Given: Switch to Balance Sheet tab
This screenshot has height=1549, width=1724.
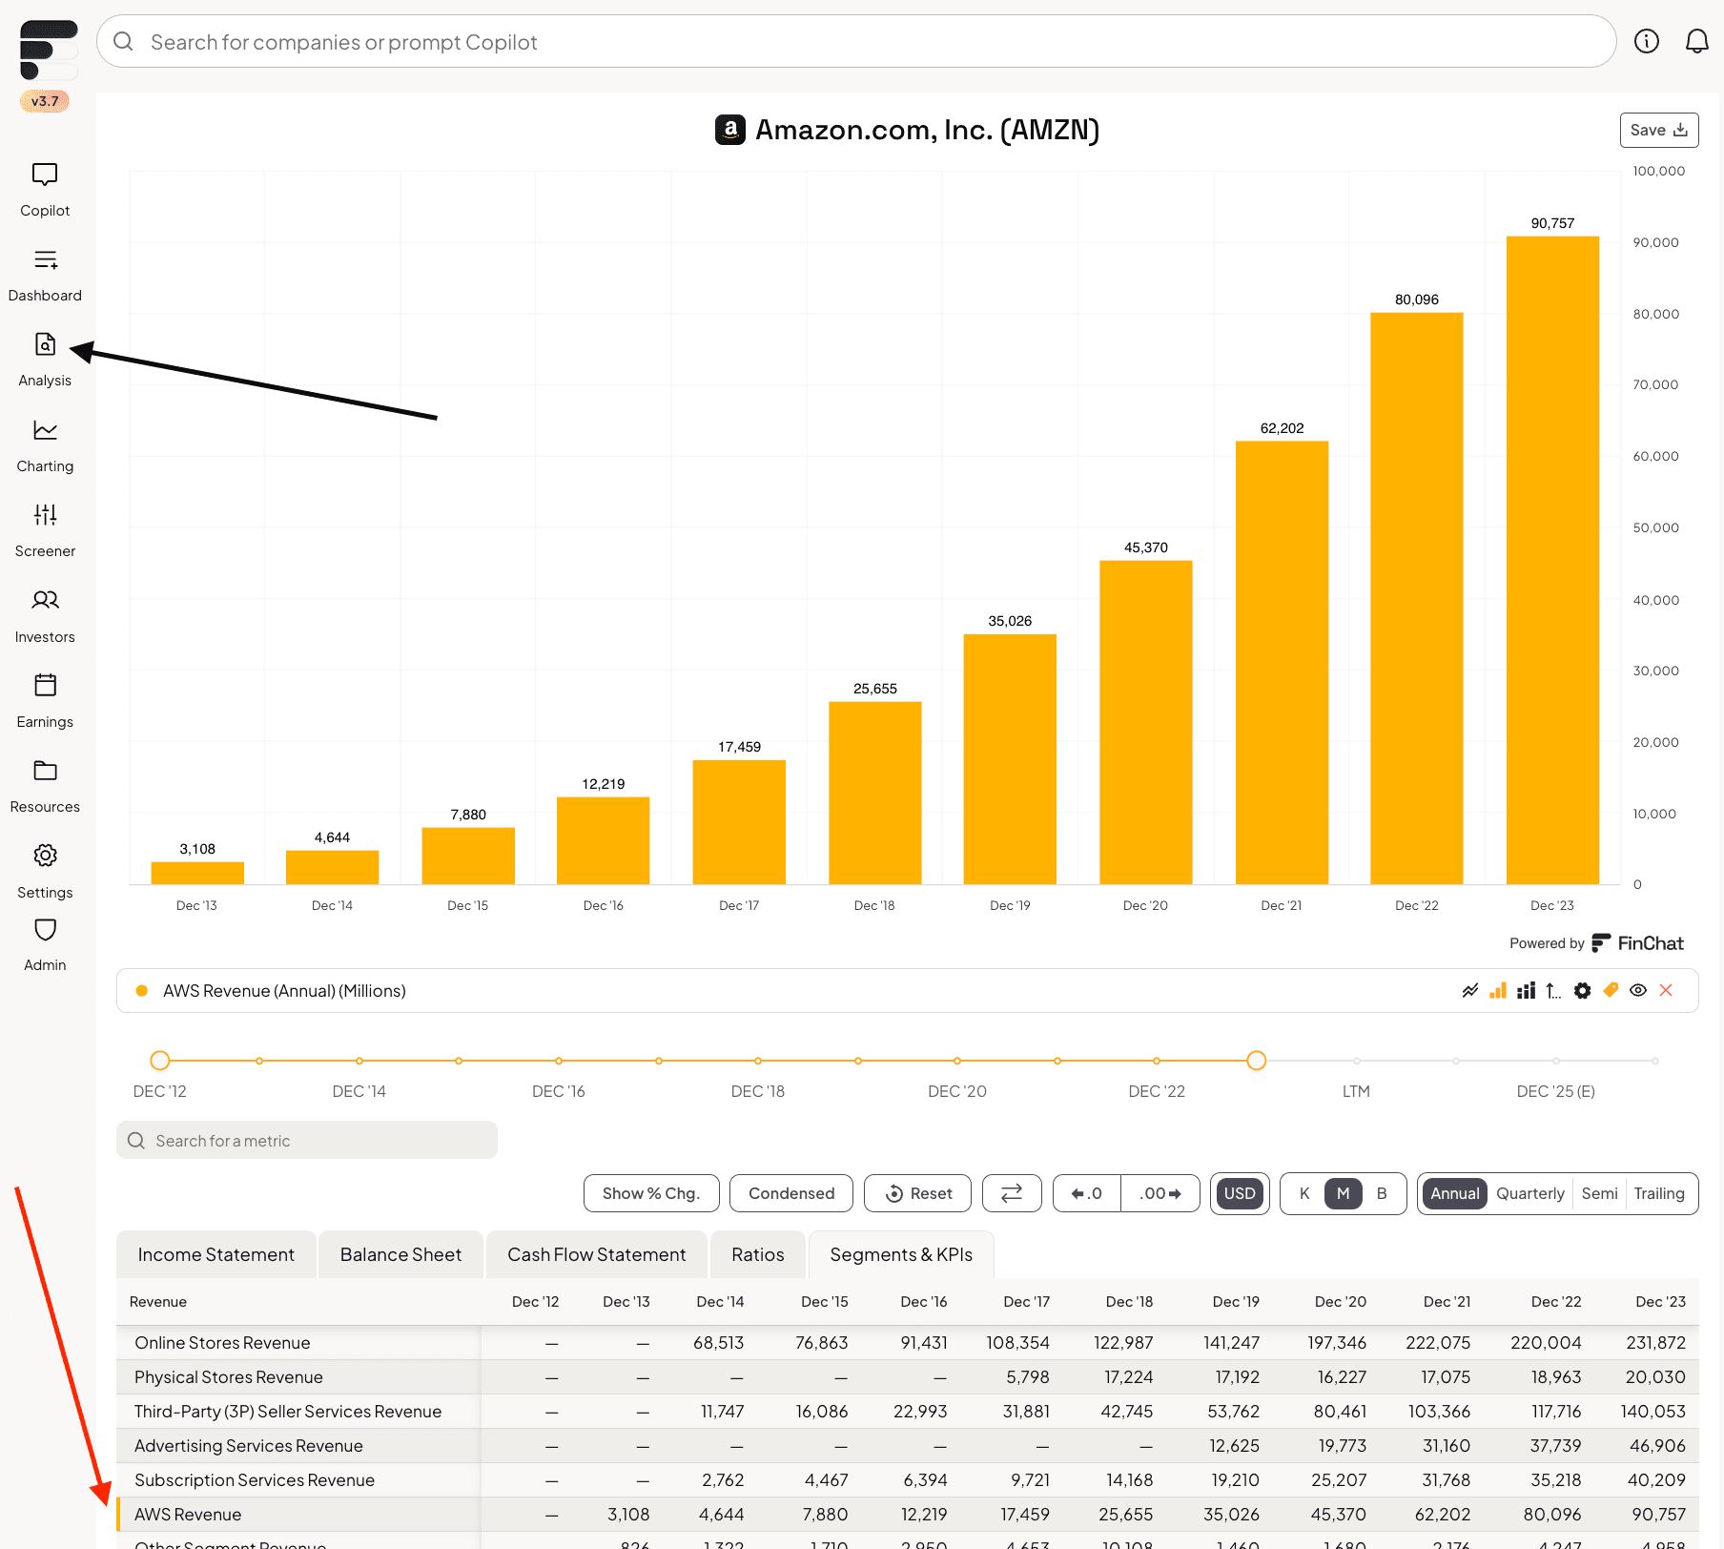Looking at the screenshot, I should point(400,1254).
